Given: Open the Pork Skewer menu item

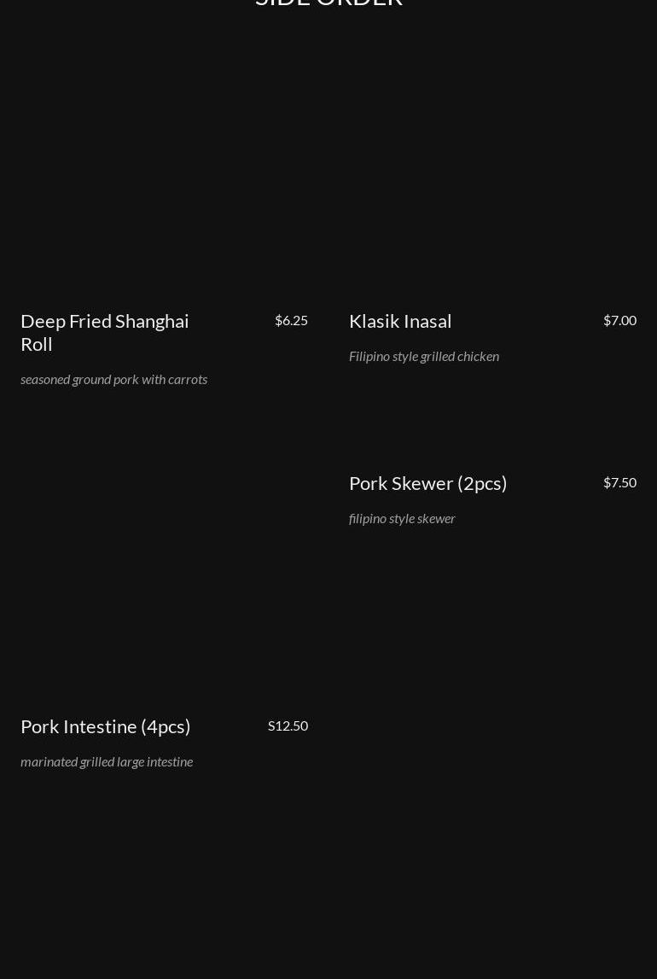Looking at the screenshot, I should (x=428, y=483).
